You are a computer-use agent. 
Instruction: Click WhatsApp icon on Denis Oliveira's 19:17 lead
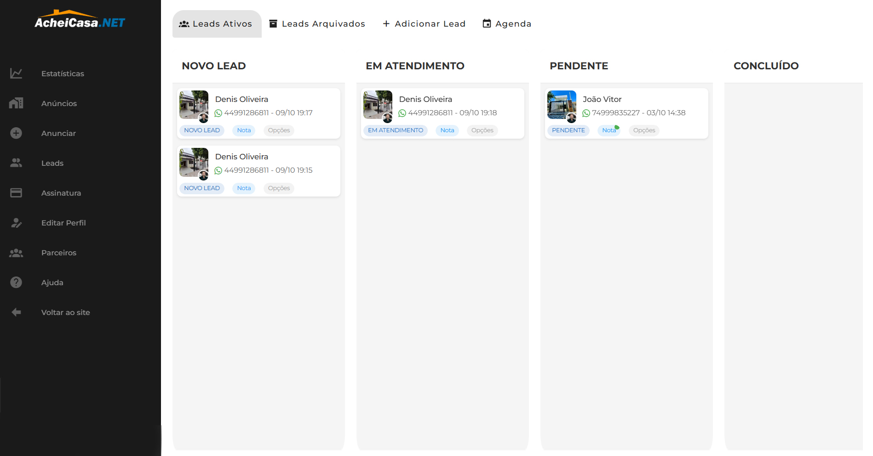[x=218, y=113]
